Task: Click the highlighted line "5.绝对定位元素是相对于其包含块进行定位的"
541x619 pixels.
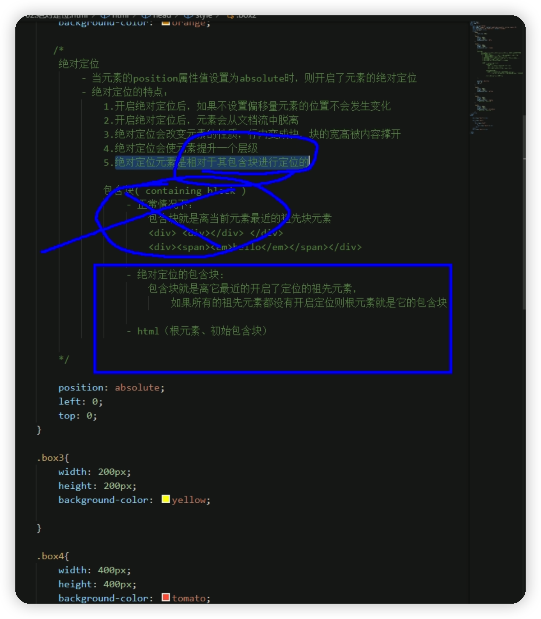Action: [206, 162]
